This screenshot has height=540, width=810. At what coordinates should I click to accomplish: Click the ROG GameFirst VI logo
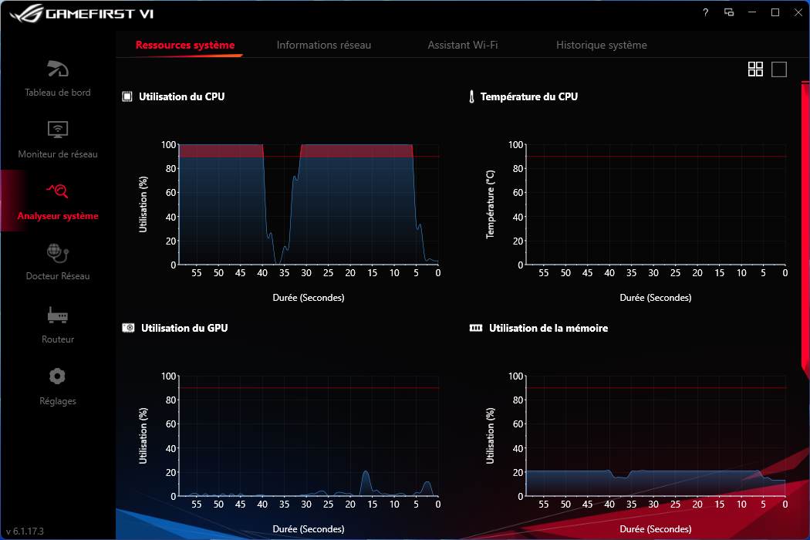(x=81, y=13)
